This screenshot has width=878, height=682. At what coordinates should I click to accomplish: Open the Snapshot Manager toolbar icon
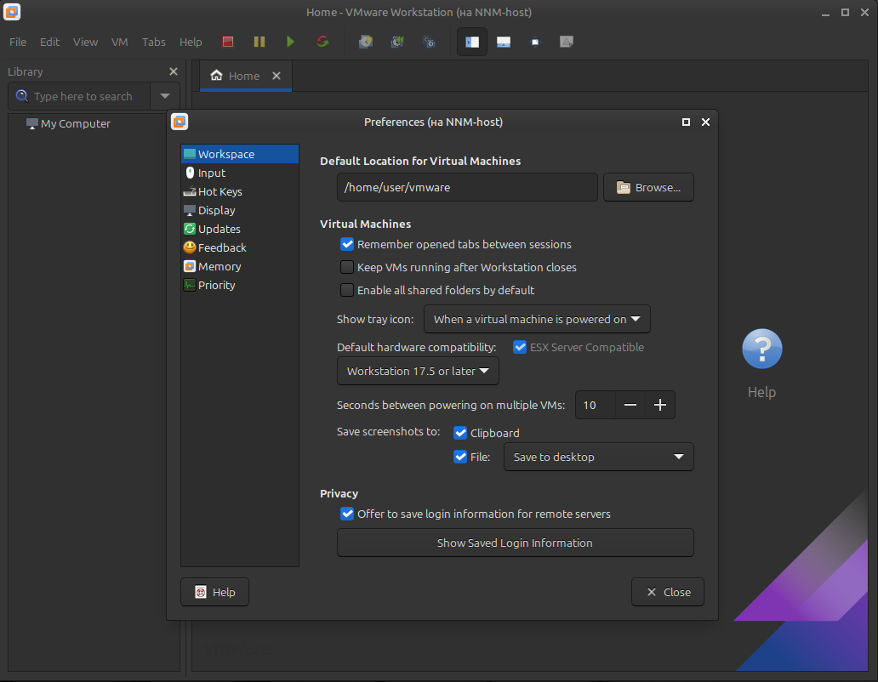point(430,42)
